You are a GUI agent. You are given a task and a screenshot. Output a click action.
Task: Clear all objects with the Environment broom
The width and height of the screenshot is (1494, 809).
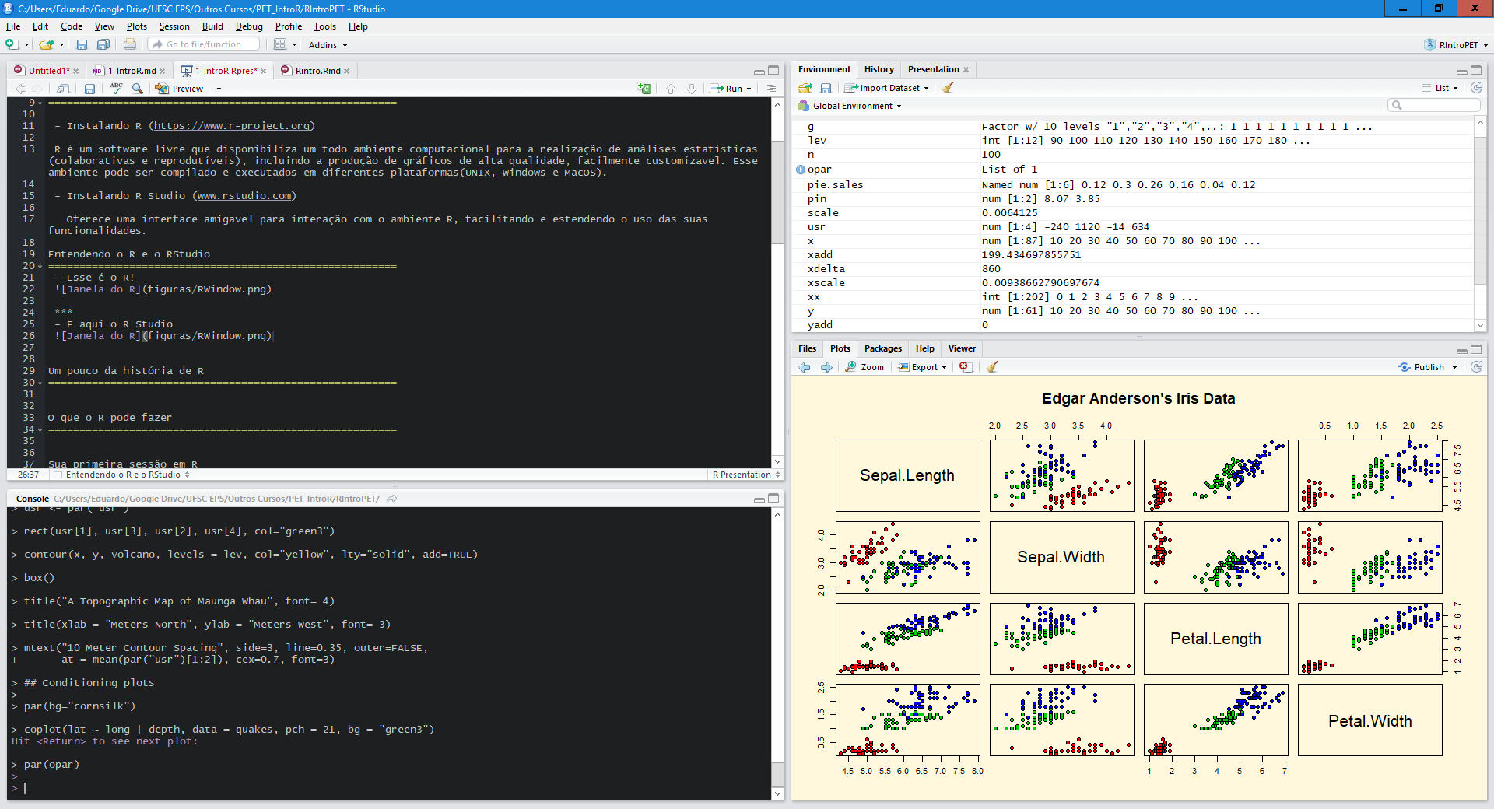(x=948, y=88)
